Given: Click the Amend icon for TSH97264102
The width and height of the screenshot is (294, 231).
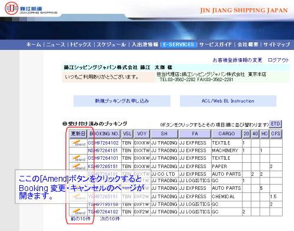Looking at the screenshot, I should (78, 212).
